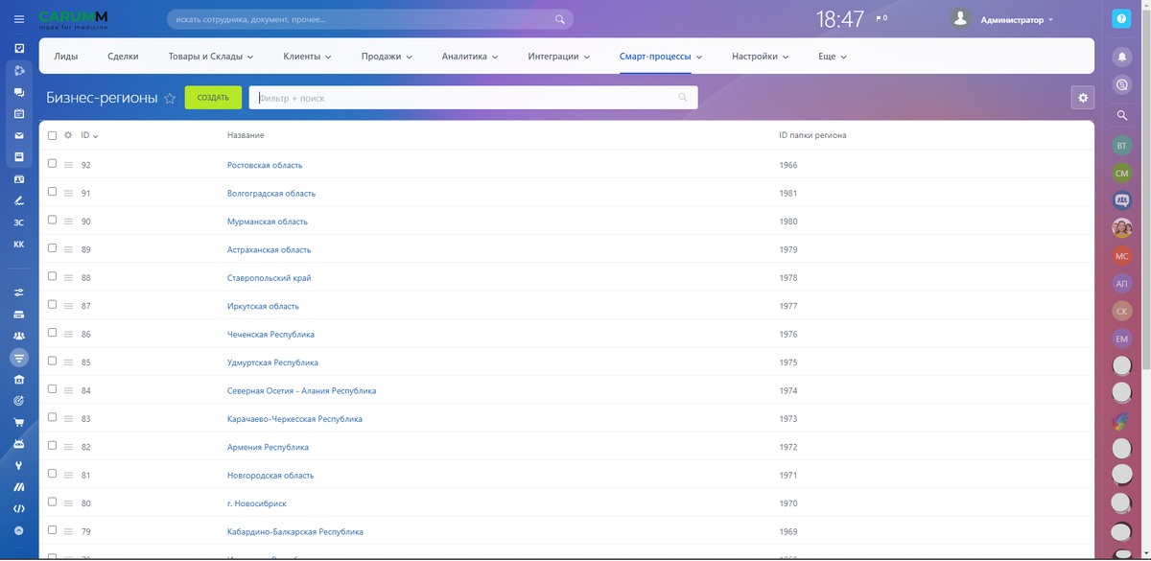
Task: Tick checkbox for row ID 81
Action: (52, 474)
